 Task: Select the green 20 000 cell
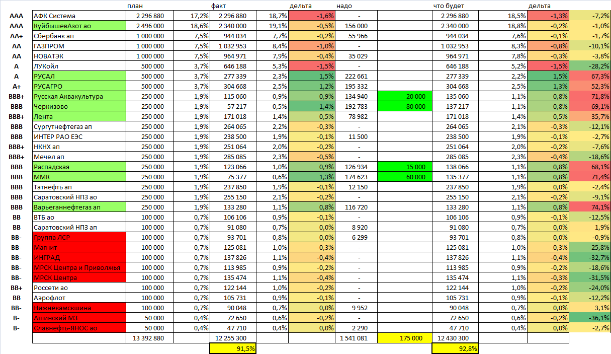coord(404,96)
